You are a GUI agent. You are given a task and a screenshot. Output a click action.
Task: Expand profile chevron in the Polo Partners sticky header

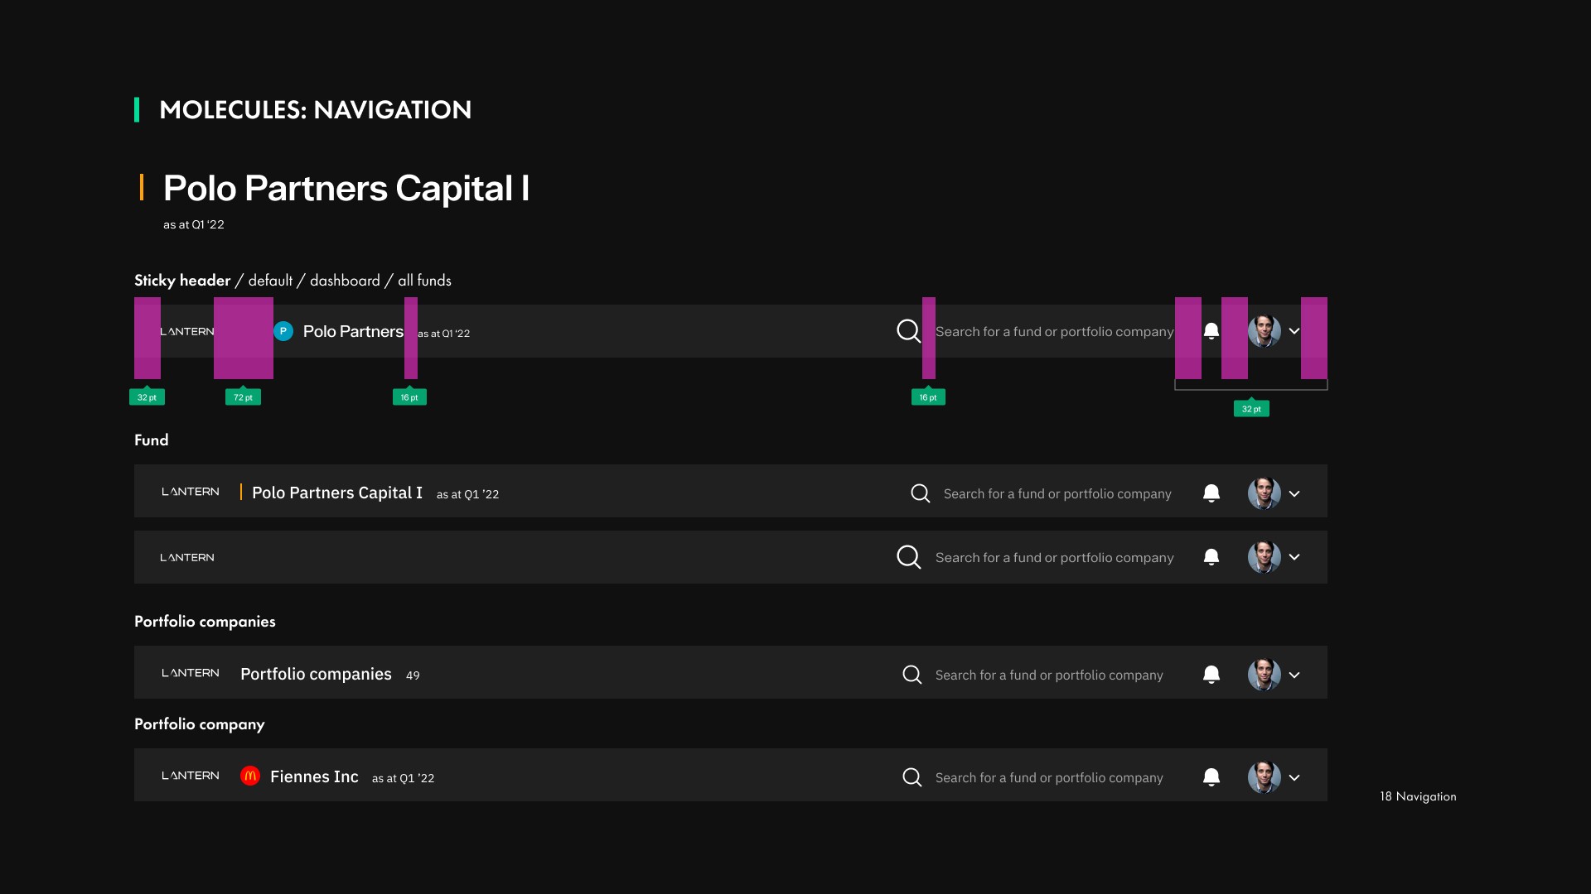[x=1294, y=331]
